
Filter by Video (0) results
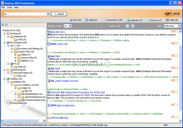[172, 20]
